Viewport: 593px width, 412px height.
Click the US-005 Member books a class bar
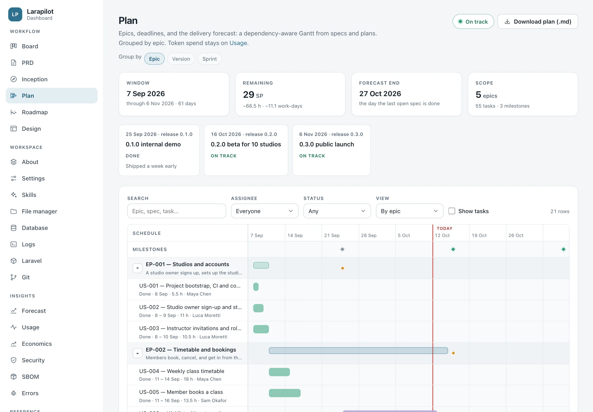tap(285, 393)
